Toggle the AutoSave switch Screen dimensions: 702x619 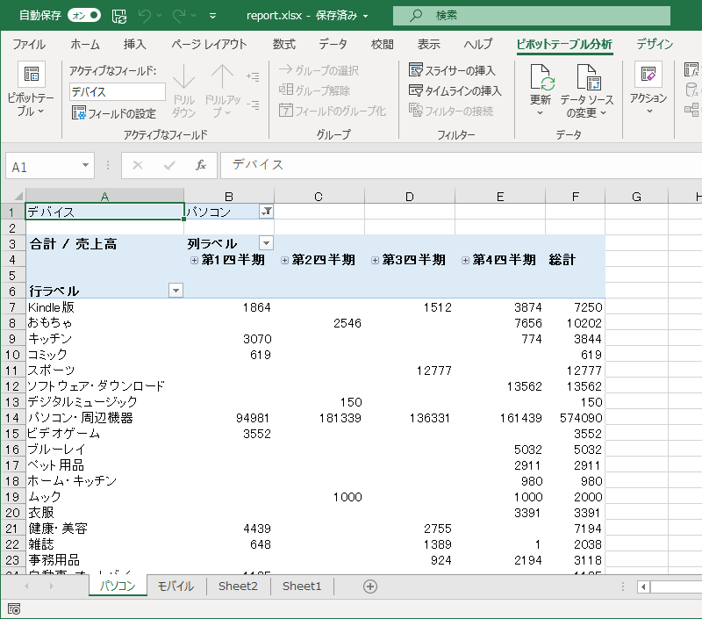tap(84, 16)
